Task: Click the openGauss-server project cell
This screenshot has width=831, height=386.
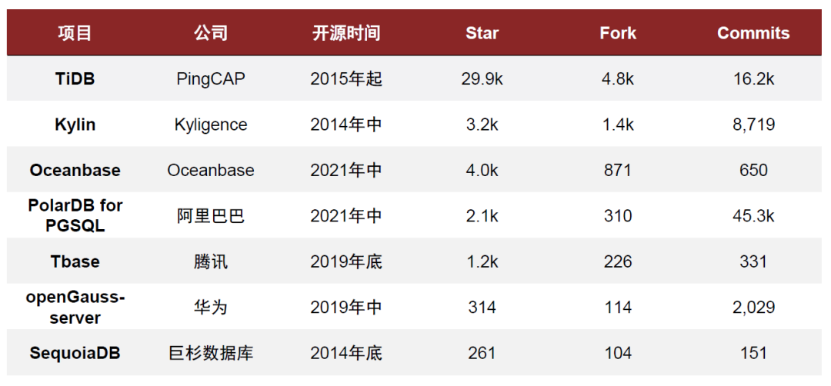Action: [x=75, y=307]
